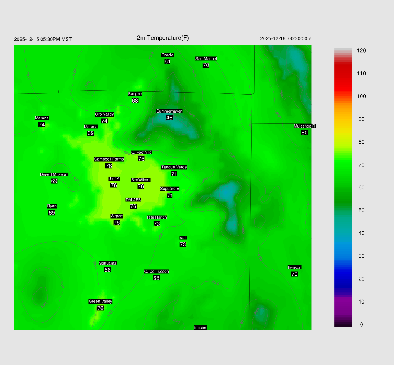Select the U of A station label
Image resolution: width=394 pixels, height=365 pixels.
(114, 179)
